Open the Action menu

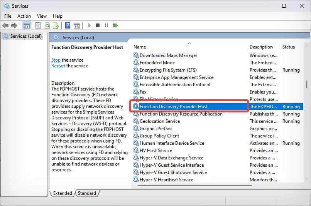click(x=24, y=16)
